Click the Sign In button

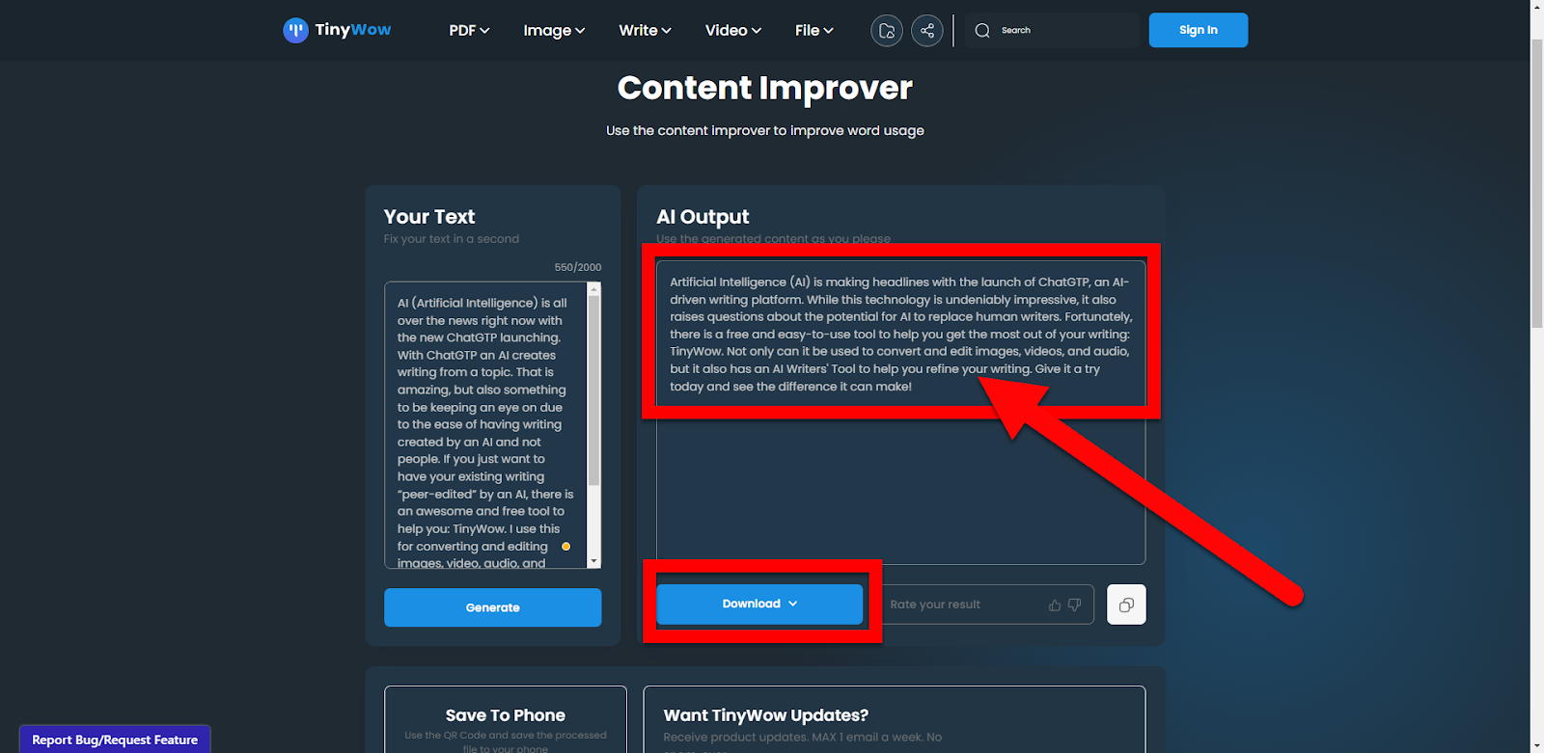click(1198, 30)
